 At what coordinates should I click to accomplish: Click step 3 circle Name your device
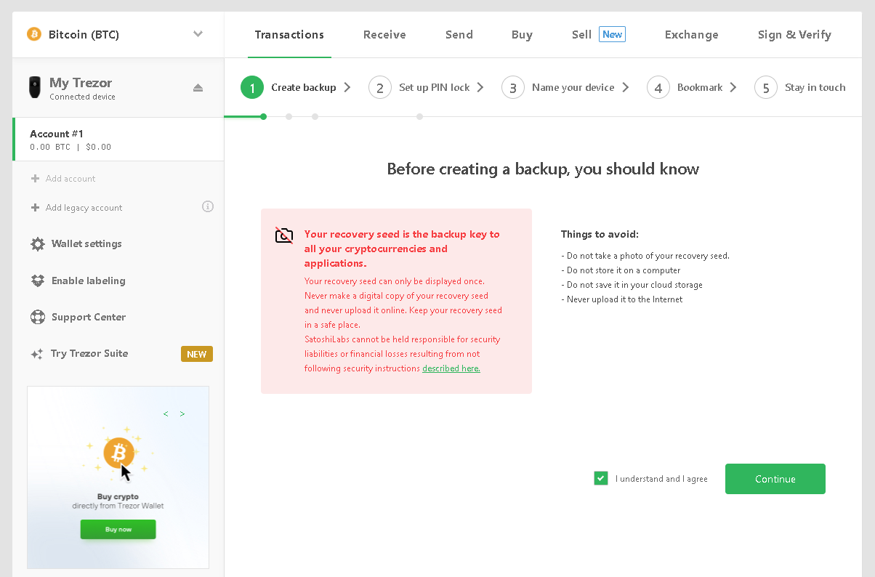[x=513, y=87]
